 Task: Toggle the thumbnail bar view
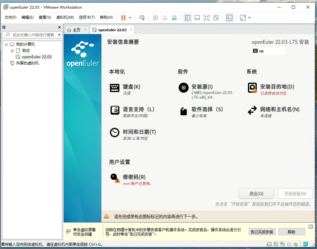coord(197,18)
